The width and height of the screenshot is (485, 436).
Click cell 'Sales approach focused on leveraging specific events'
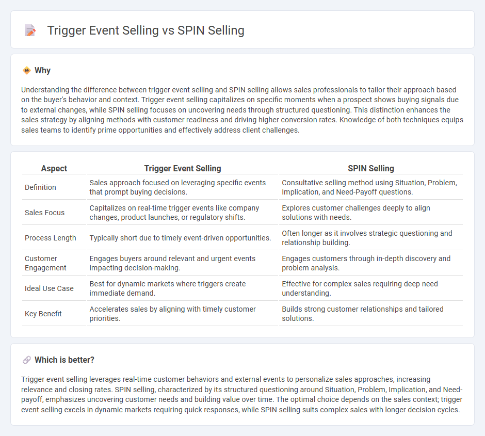(183, 187)
